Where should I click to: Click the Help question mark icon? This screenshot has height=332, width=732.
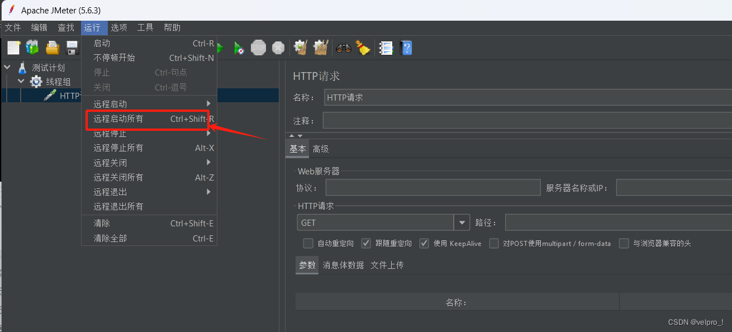click(406, 48)
